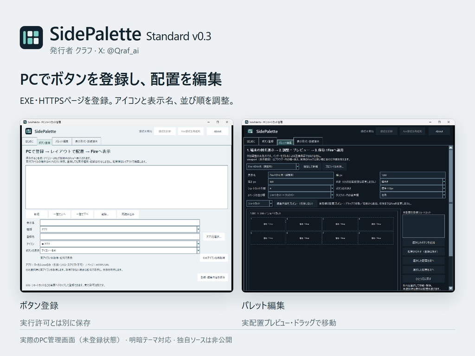Click the About button in the light window
This screenshot has width=475, height=356.
coord(218,131)
